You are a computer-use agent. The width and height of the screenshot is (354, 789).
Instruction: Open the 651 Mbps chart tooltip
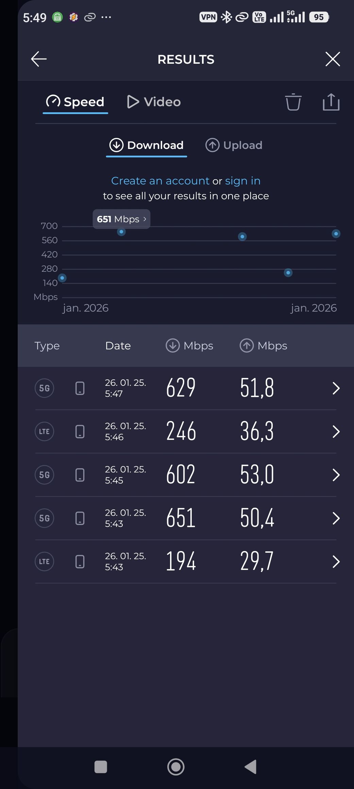(121, 219)
